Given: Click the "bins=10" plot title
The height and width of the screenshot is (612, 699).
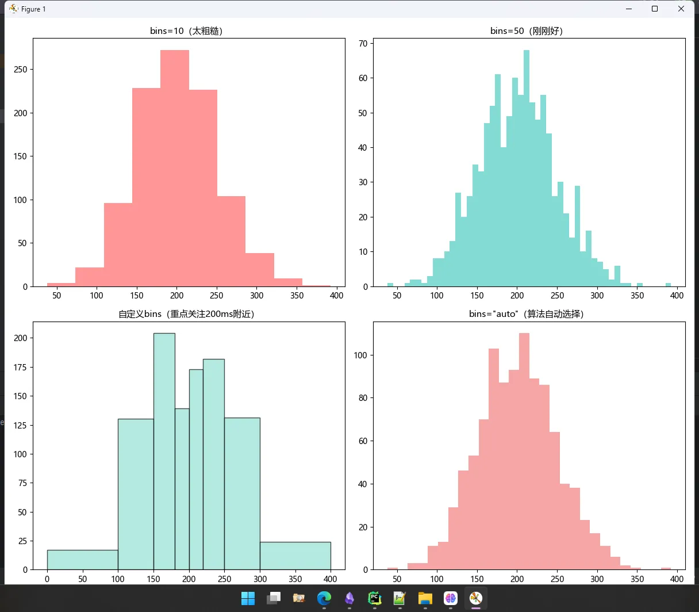Looking at the screenshot, I should [186, 31].
